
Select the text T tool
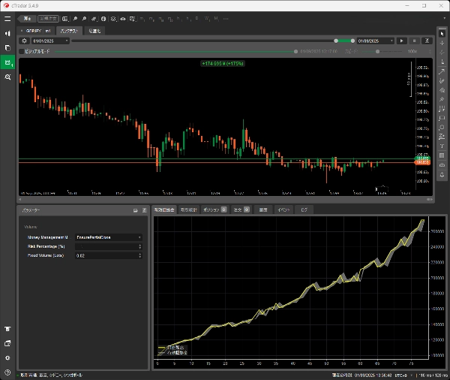pos(442,146)
